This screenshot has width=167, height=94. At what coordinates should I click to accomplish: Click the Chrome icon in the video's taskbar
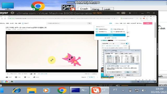[x=6, y=82]
